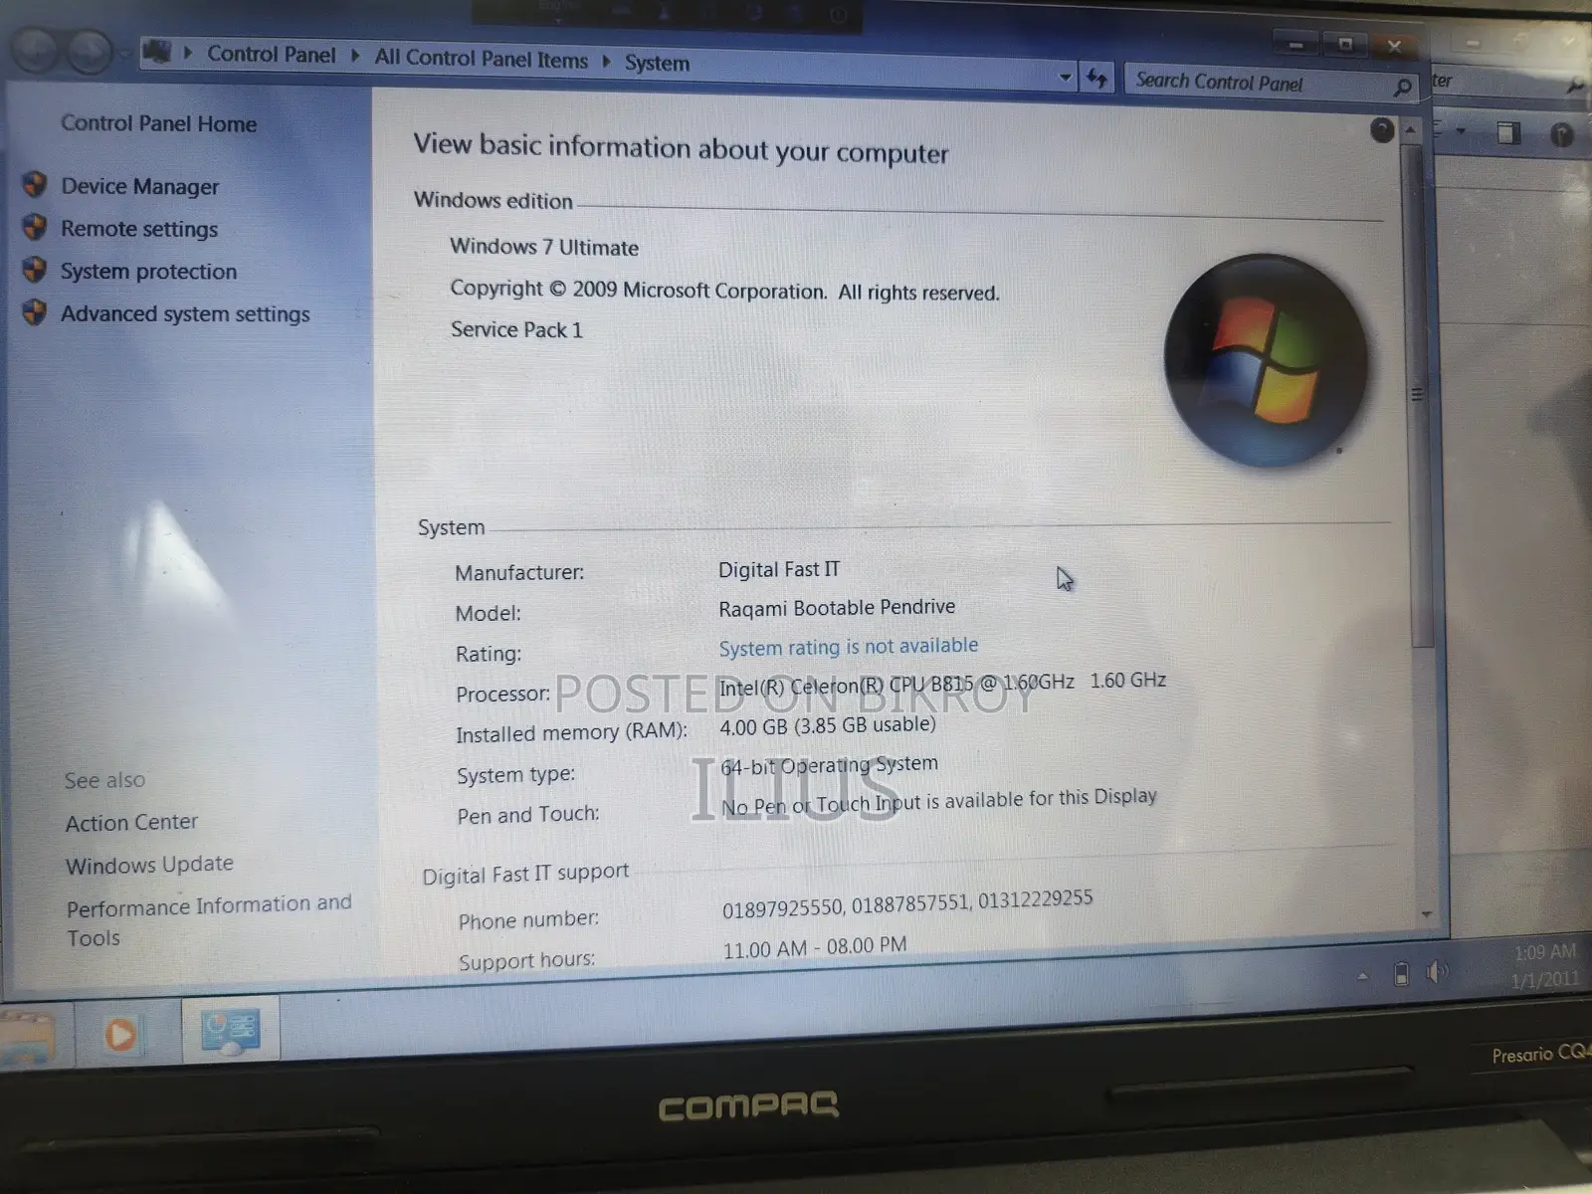Click the scrollbar up arrow
1592x1194 pixels.
[x=1410, y=130]
